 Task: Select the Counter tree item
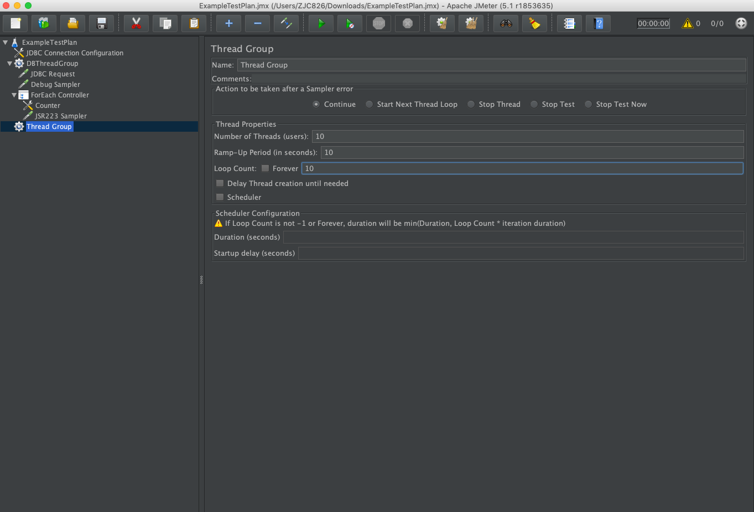click(48, 106)
